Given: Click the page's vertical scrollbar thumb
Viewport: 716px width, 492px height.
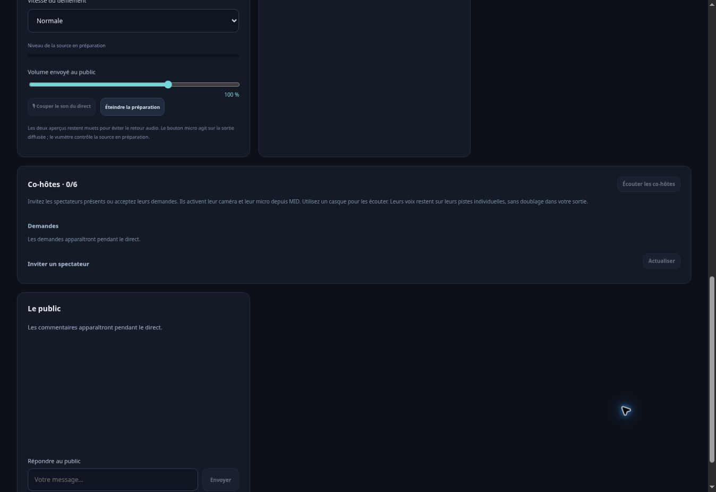Looking at the screenshot, I should 712,369.
